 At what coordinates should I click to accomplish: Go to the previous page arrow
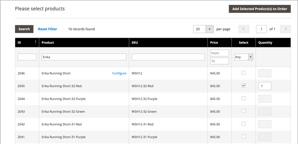[244, 29]
